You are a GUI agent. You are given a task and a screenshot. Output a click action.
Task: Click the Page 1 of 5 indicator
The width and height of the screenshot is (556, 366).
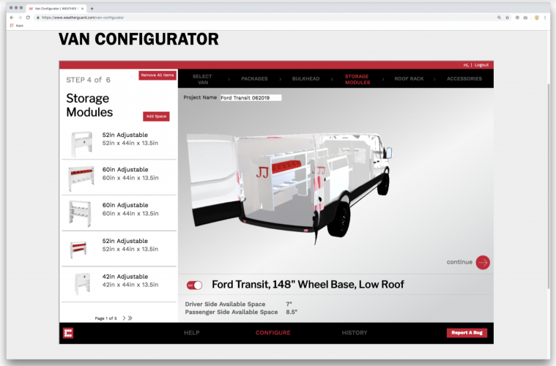coord(105,318)
